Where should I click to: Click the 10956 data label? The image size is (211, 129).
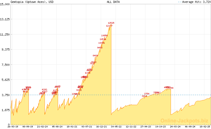104,36
